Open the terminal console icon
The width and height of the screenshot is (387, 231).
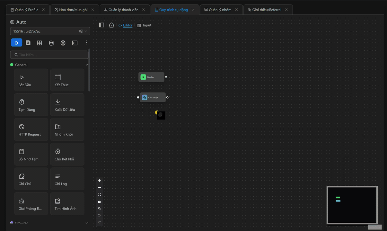tap(75, 43)
